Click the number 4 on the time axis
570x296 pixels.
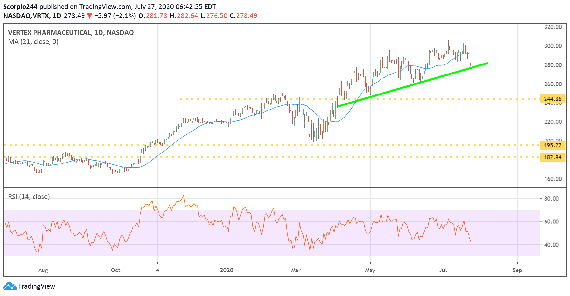[157, 270]
